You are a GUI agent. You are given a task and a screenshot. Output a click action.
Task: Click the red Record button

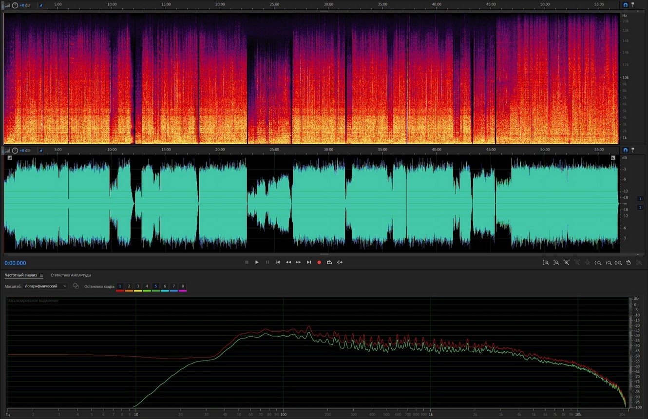click(319, 262)
